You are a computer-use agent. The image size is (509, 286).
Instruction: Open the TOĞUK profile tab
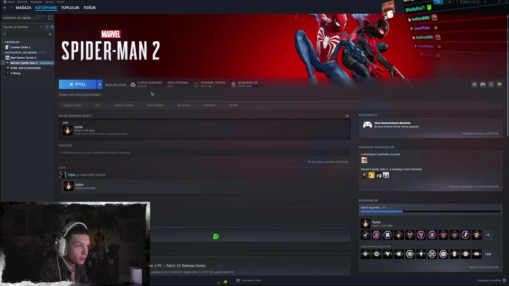pos(89,8)
